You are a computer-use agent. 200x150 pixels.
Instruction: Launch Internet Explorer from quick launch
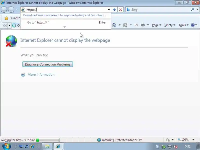click(x=32, y=146)
